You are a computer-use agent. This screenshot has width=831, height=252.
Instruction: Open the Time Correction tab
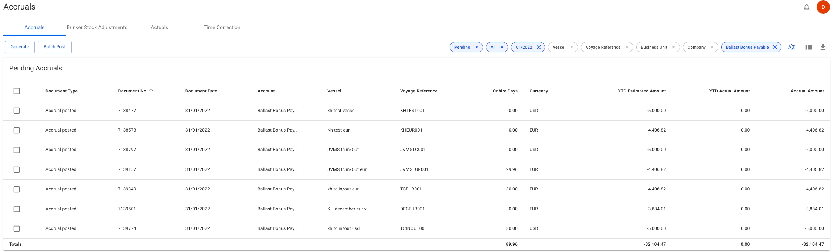(x=222, y=28)
